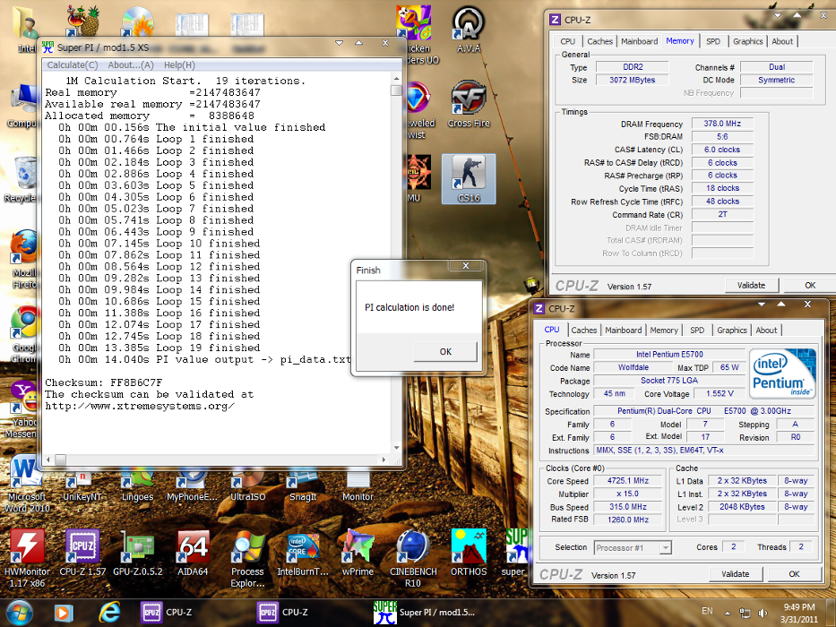Switch to Caches tab in upper CPU-Z
836x627 pixels.
599,41
